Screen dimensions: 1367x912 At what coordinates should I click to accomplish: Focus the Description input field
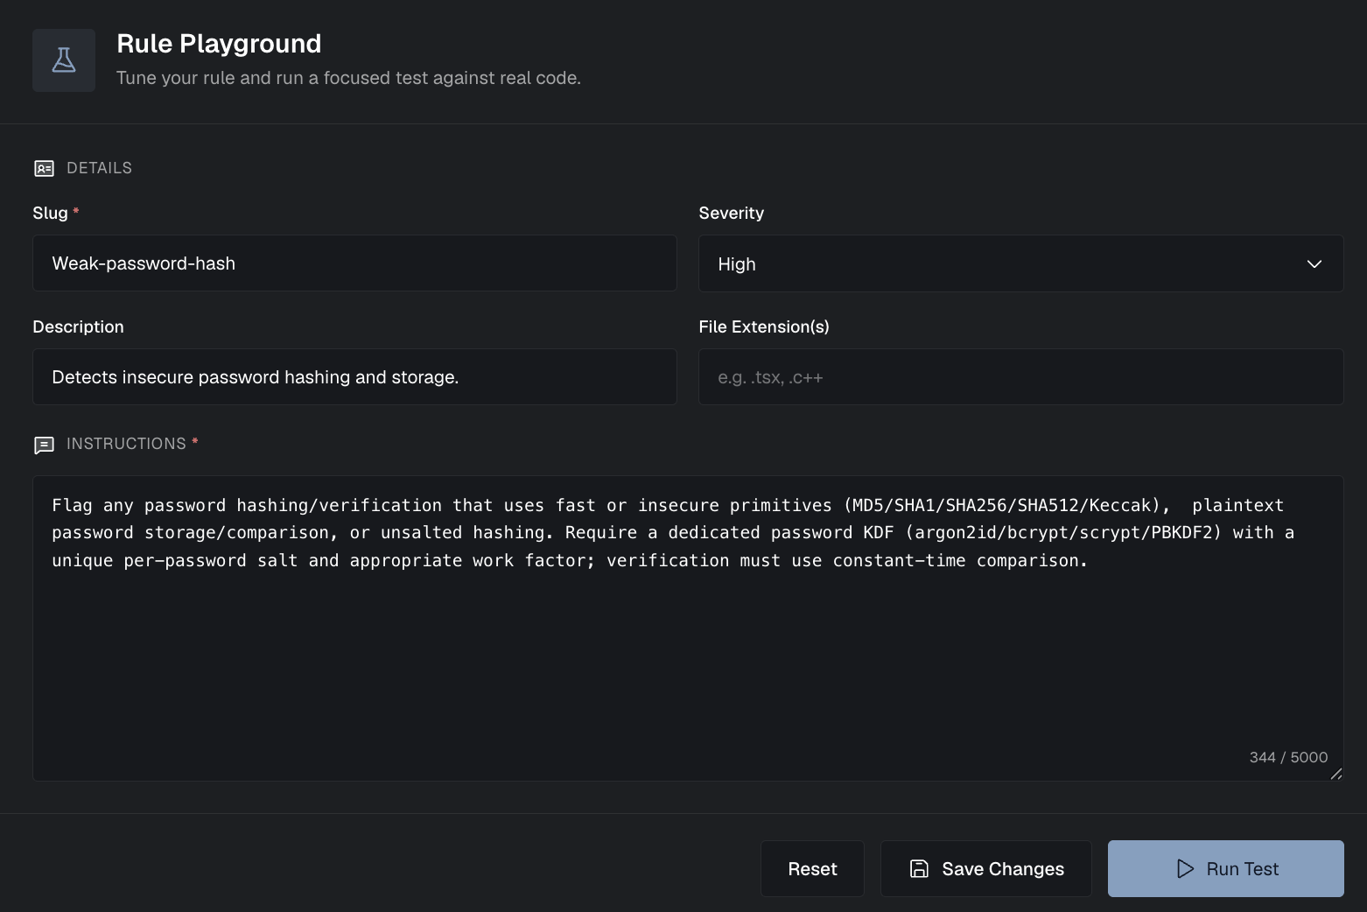(354, 377)
